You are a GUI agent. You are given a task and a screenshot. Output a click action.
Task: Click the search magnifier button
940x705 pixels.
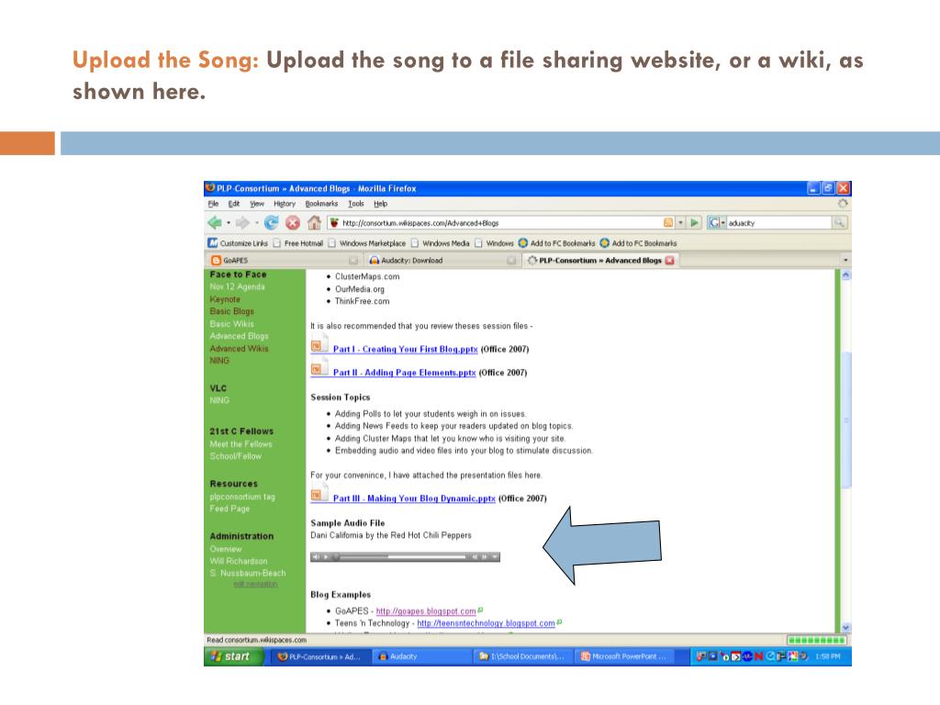(839, 222)
